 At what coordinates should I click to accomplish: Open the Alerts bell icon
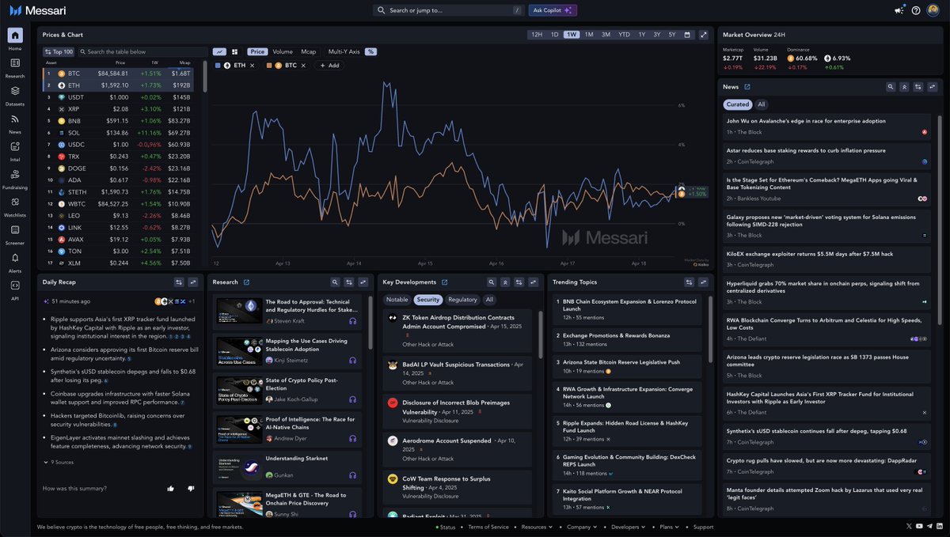[15, 258]
